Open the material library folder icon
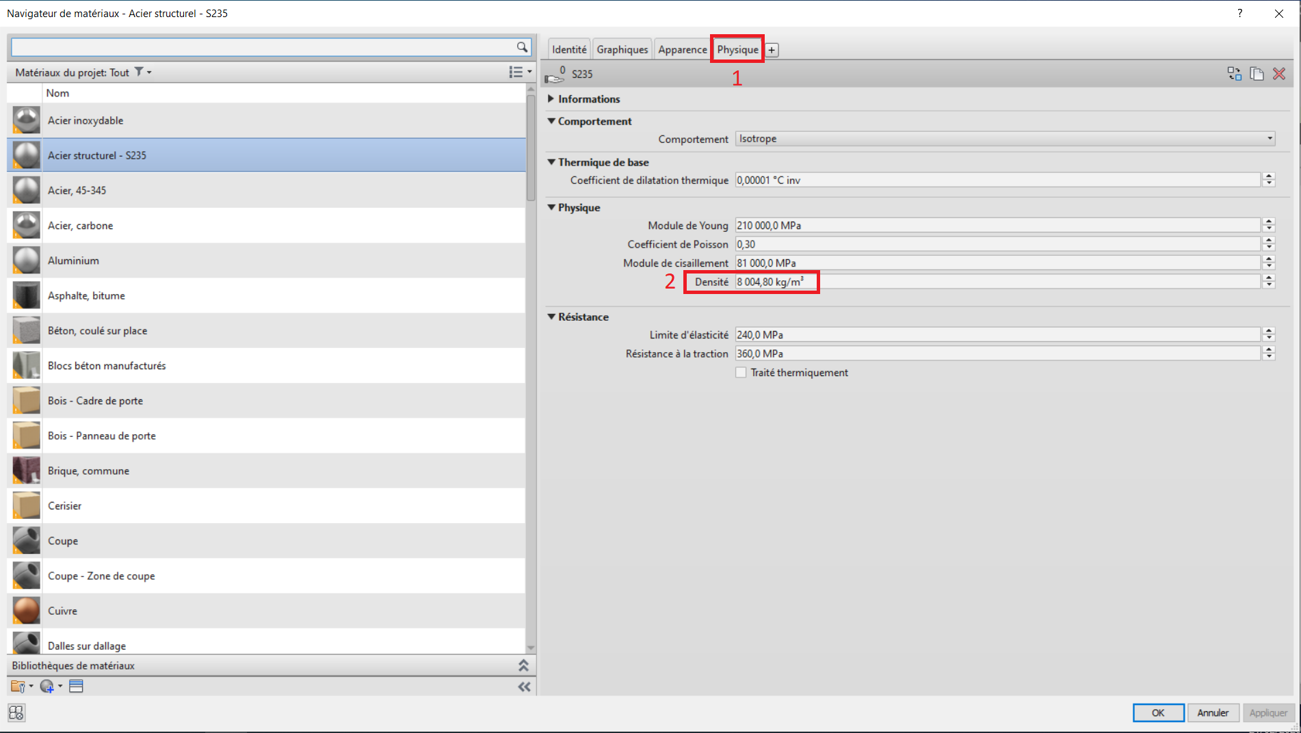Viewport: 1301px width, 733px height. (18, 687)
